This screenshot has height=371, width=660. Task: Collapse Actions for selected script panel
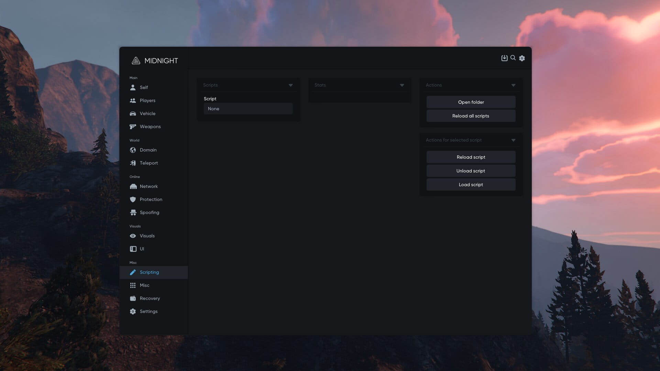coord(513,140)
